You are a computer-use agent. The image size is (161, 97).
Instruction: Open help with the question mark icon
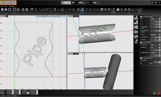(159, 3)
